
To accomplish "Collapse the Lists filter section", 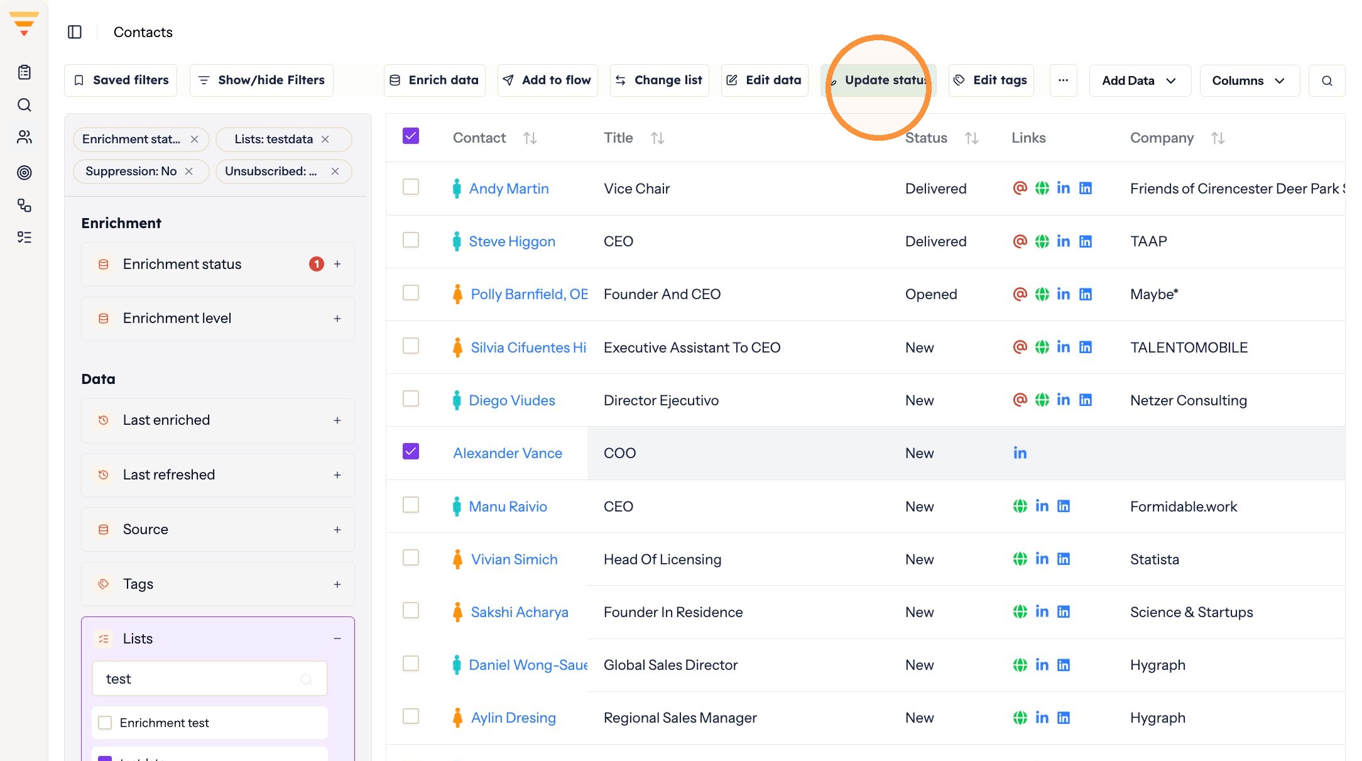I will tap(337, 638).
